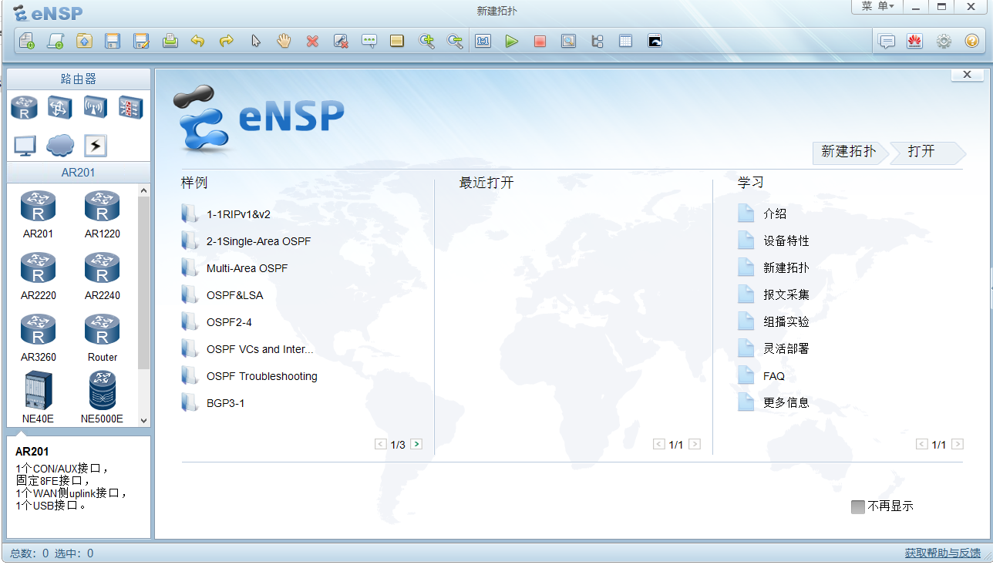Switch to the 打开 tab
The image size is (993, 565).
[922, 153]
